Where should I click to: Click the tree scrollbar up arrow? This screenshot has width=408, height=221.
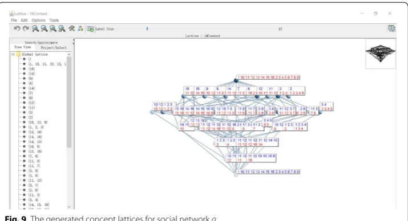coord(69,54)
